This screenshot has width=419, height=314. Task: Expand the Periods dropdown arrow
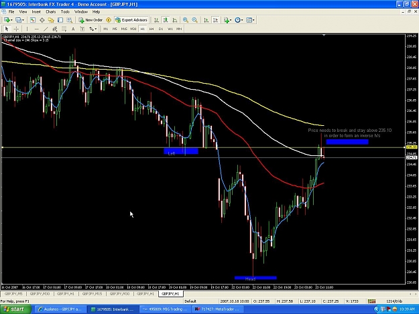tap(242, 20)
